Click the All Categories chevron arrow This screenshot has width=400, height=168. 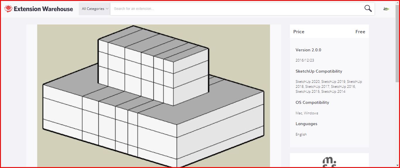108,8
